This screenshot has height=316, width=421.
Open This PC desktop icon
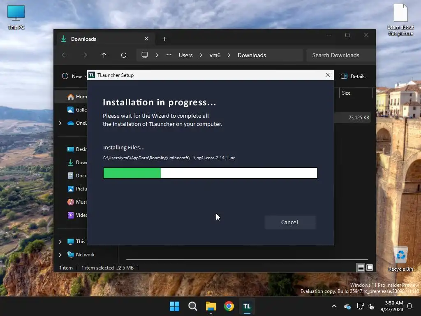16,17
